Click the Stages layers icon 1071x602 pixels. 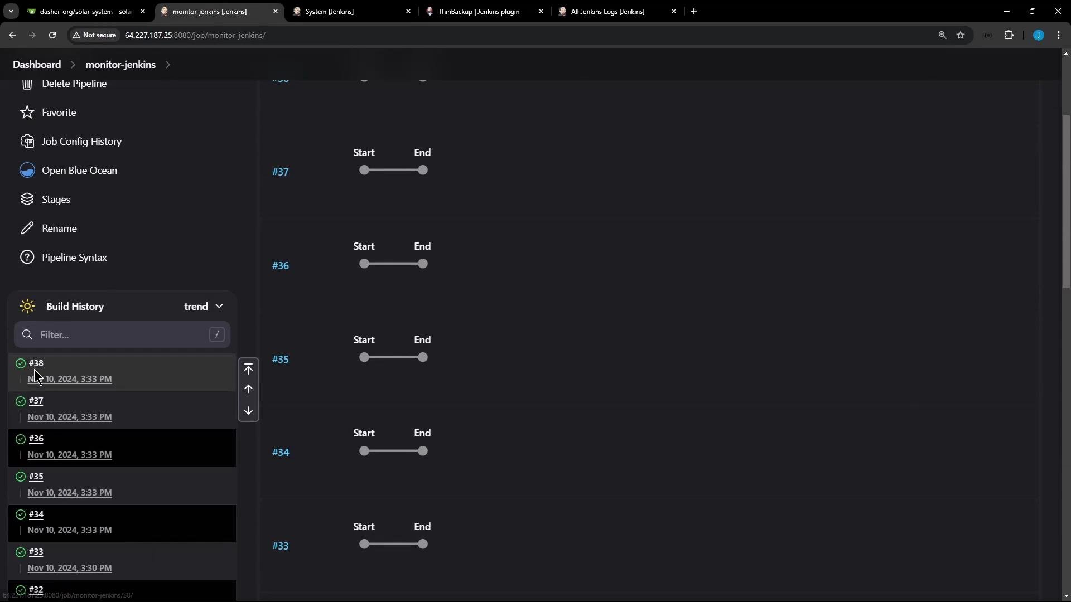point(27,200)
